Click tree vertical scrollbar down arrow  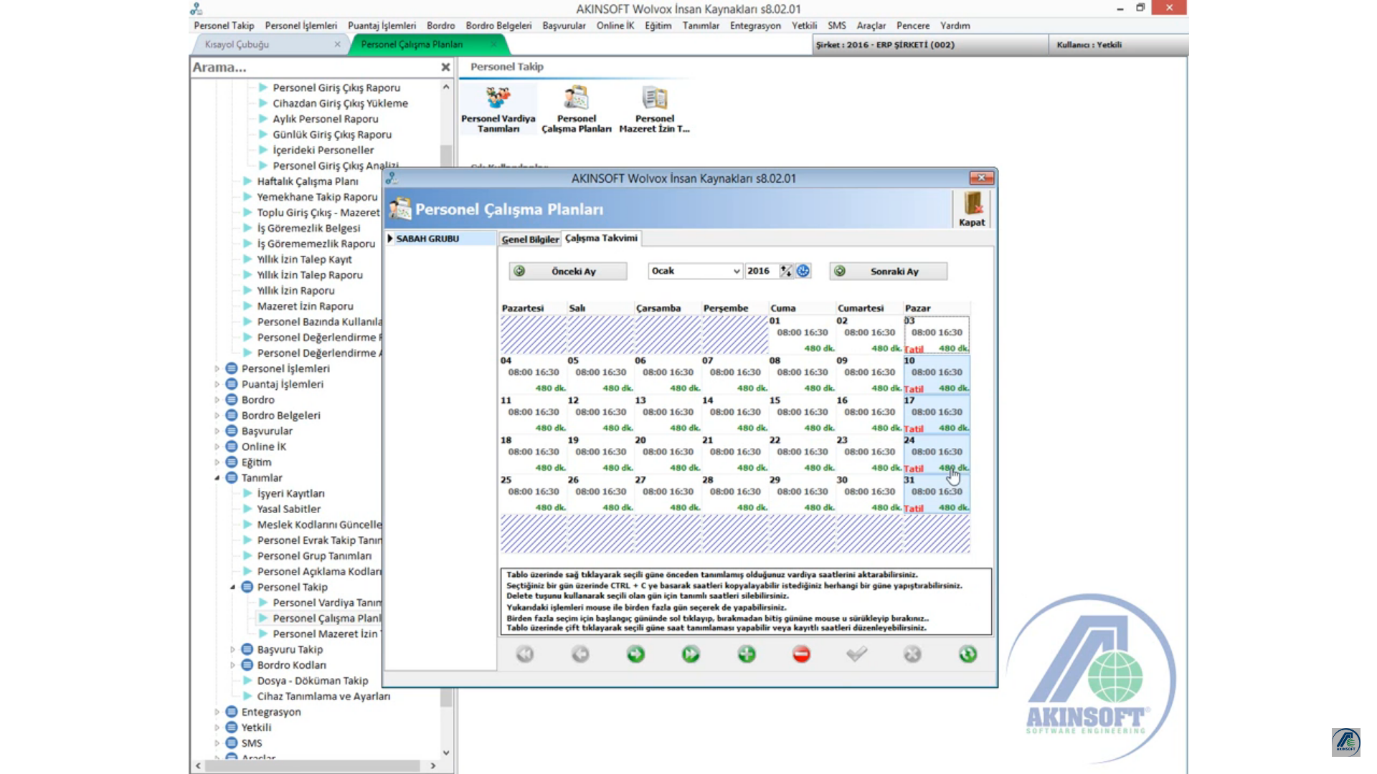pos(446,752)
